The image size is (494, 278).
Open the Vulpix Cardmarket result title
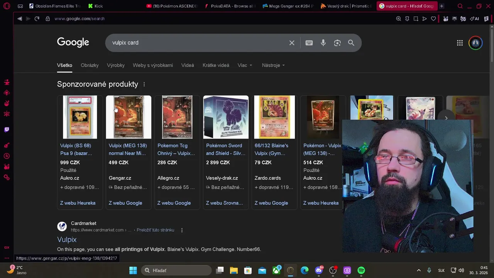67,239
